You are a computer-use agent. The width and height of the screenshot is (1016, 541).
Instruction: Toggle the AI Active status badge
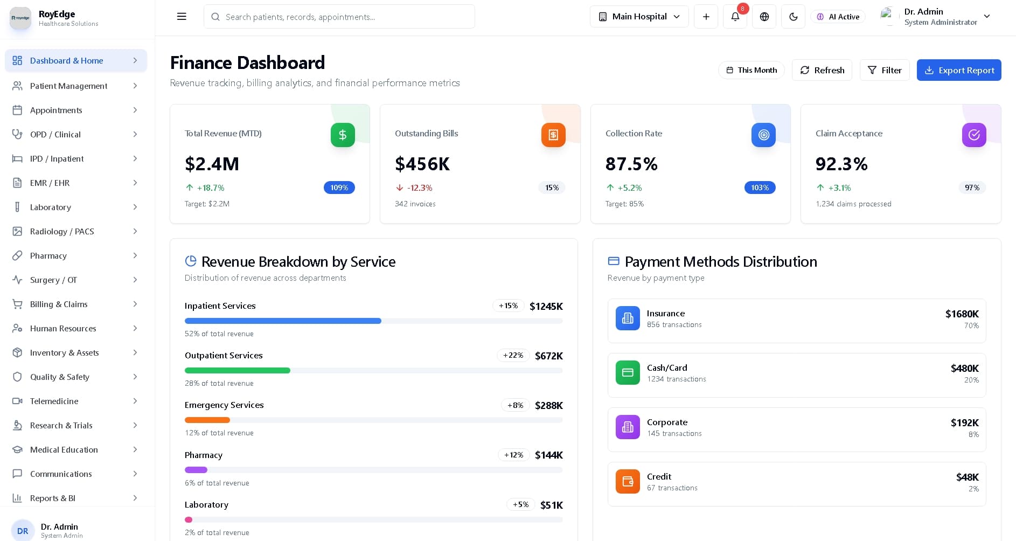(838, 17)
